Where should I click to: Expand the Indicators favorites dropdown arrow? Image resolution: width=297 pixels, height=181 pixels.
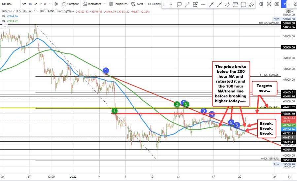(105, 4)
